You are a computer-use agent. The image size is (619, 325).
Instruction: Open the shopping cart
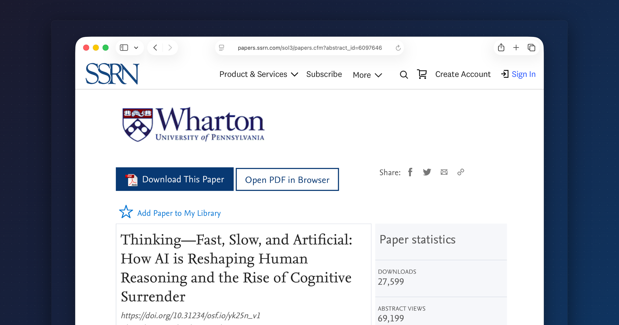(x=421, y=74)
